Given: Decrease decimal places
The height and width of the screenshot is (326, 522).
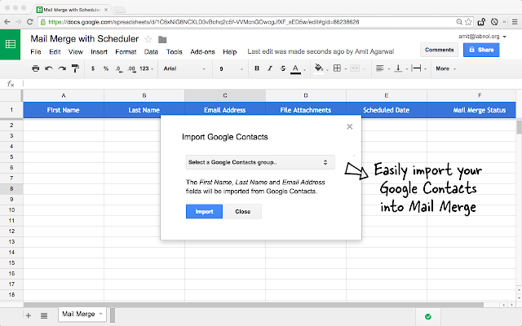Looking at the screenshot, I should click(x=119, y=68).
